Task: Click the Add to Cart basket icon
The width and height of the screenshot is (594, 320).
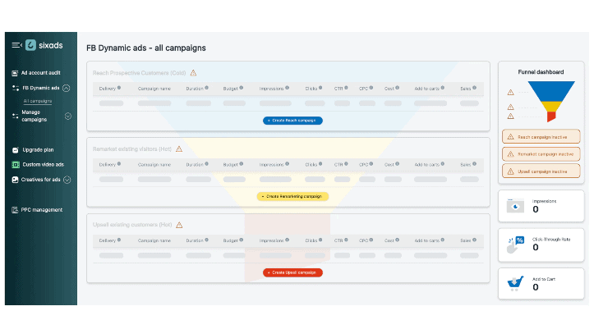Action: pyautogui.click(x=515, y=283)
